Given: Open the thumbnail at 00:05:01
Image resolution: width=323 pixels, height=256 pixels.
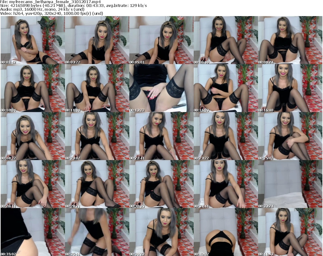Looking at the screenshot, I should click(x=161, y=40).
